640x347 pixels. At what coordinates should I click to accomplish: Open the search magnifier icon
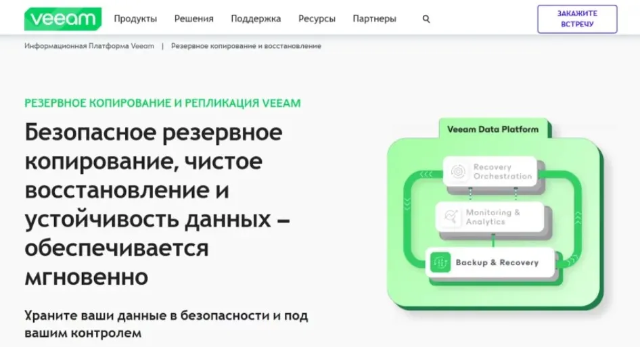tap(426, 19)
